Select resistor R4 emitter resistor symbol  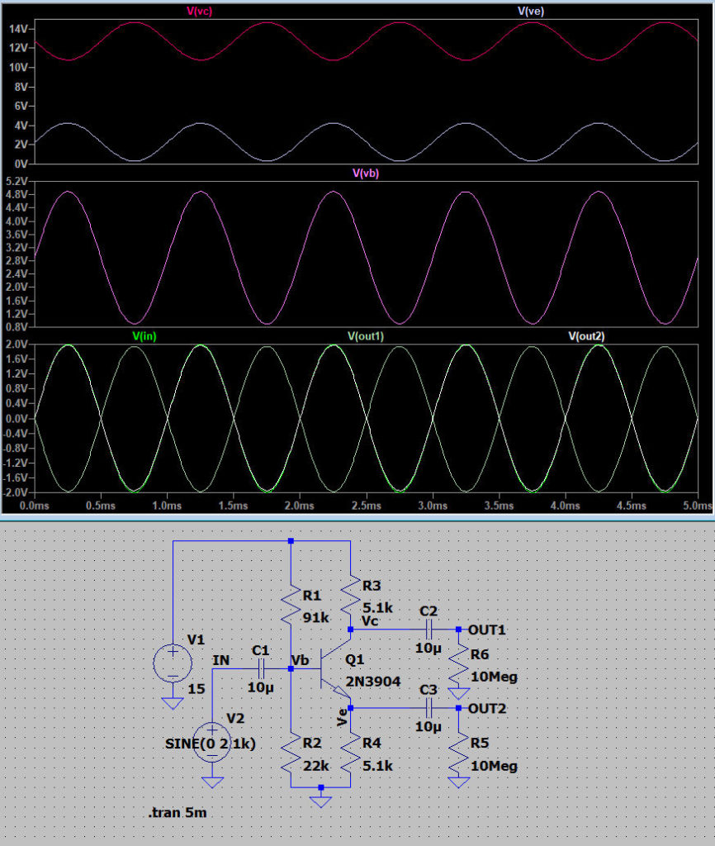[351, 753]
